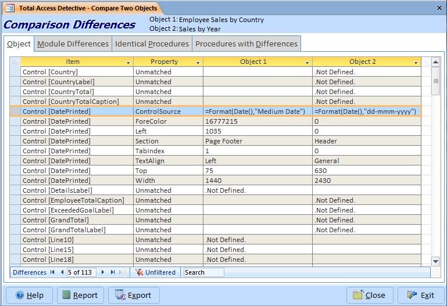The width and height of the screenshot is (447, 306).
Task: Click the '2430' value cell
Action: click(x=367, y=181)
